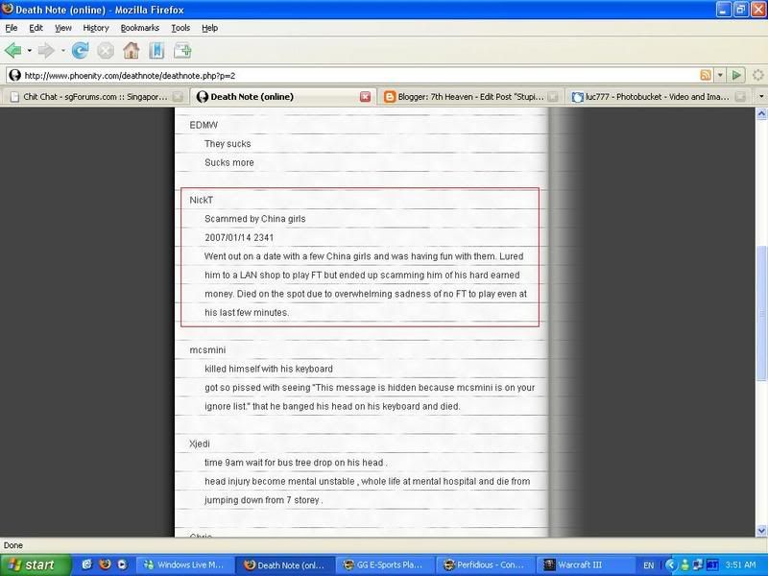Click the page URL address field
Screen dimensions: 768x576
point(355,75)
